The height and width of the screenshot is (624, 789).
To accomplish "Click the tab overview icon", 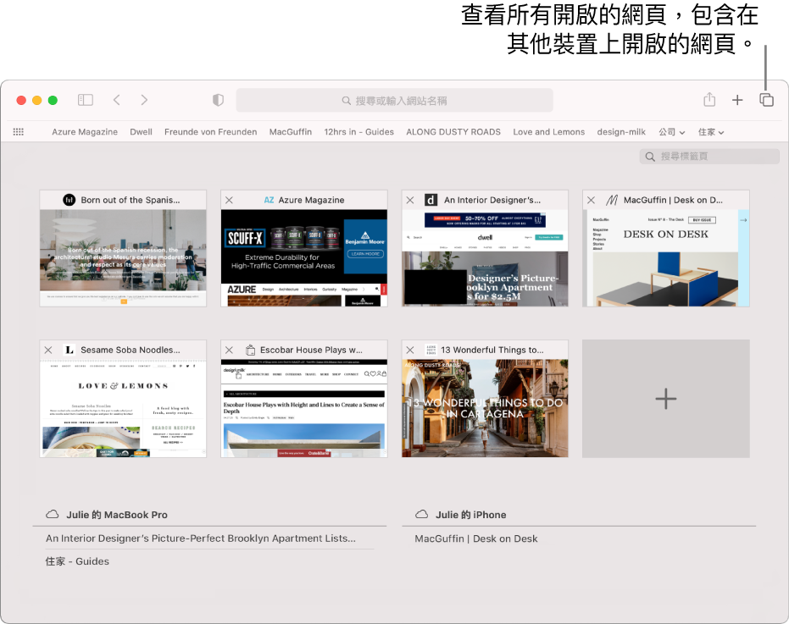I will coord(766,100).
